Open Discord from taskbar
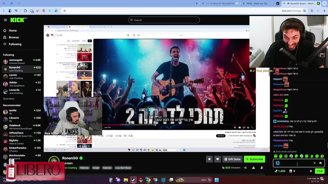 (118, 180)
